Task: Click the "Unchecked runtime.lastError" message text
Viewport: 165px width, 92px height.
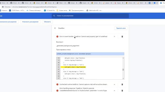Action: [x=84, y=84]
